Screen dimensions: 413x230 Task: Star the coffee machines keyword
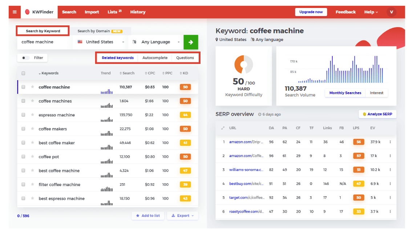pyautogui.click(x=33, y=101)
